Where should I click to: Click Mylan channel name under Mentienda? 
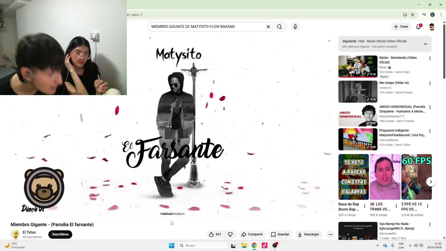click(383, 67)
